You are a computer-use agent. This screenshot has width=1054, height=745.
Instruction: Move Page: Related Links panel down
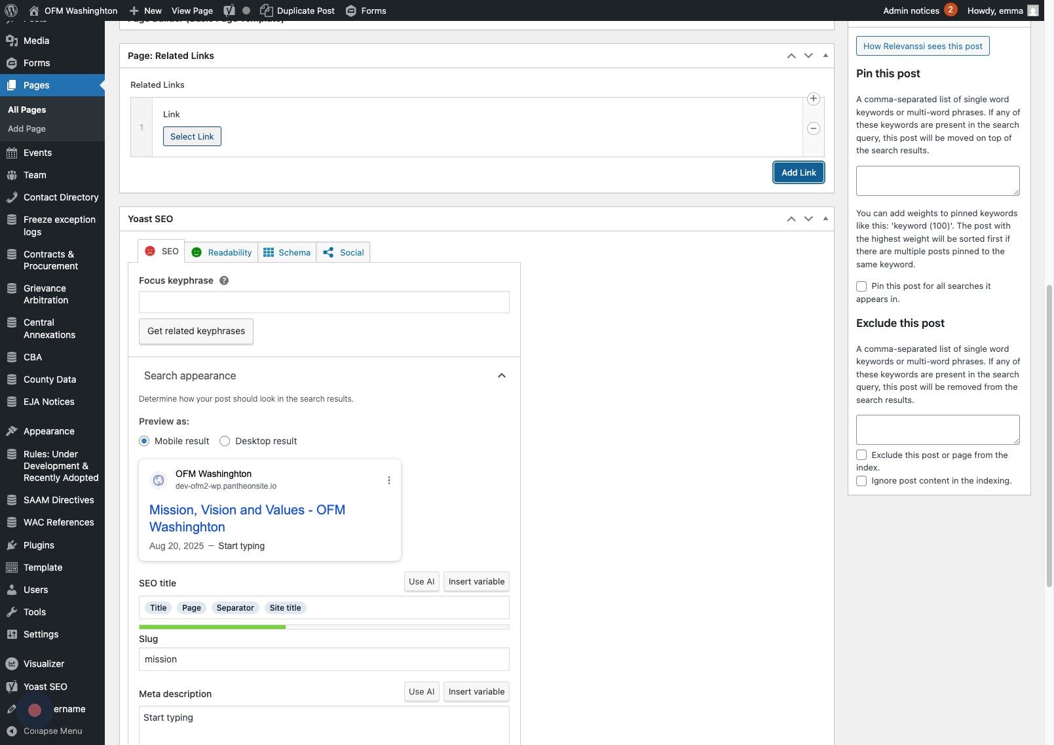(808, 56)
